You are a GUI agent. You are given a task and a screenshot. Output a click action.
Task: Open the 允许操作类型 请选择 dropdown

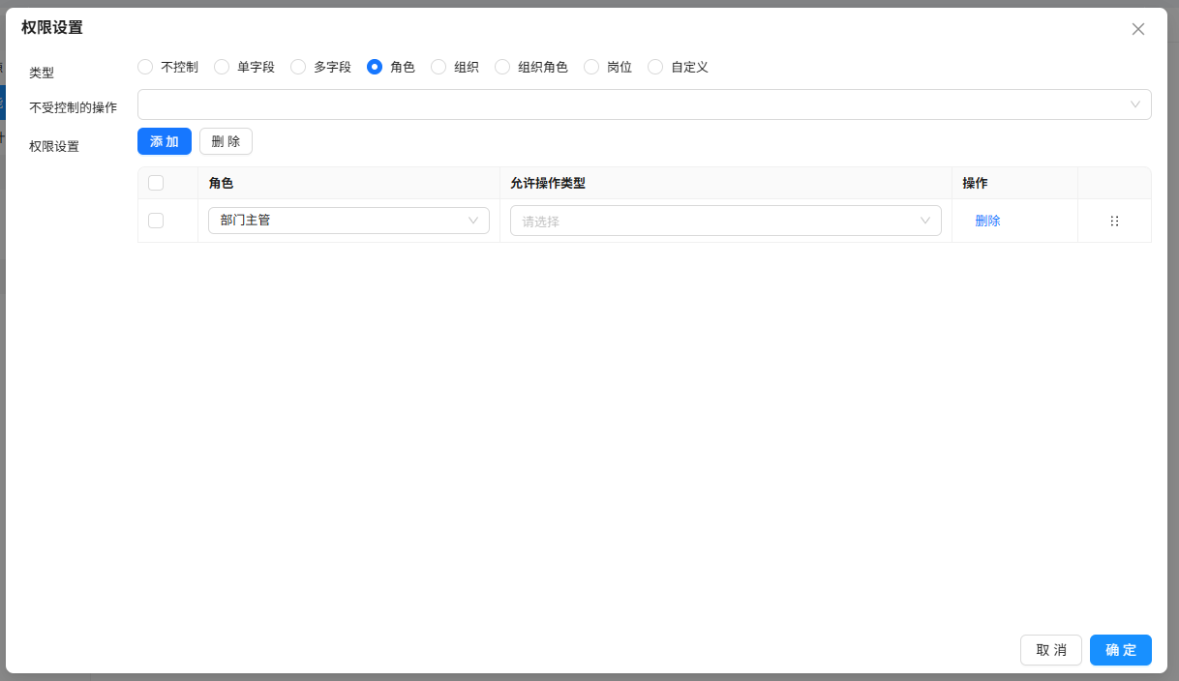[726, 221]
